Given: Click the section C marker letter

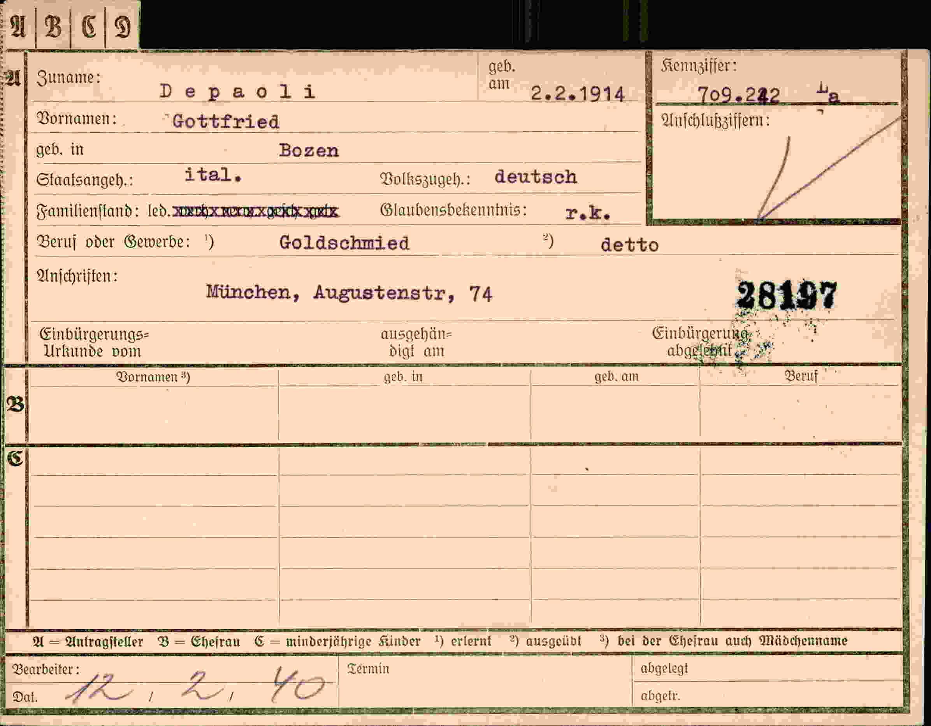Looking at the screenshot, I should point(15,458).
